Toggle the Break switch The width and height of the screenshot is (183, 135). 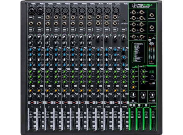(x=153, y=100)
